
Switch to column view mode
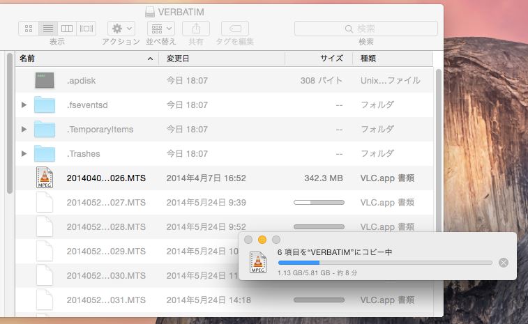coord(67,29)
